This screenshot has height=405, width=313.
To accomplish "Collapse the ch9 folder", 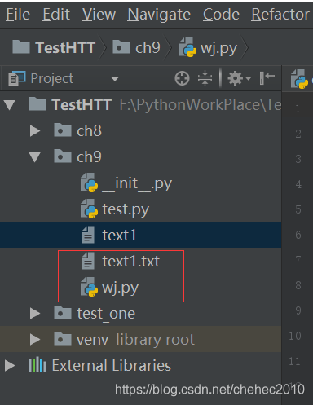I will pyautogui.click(x=35, y=157).
